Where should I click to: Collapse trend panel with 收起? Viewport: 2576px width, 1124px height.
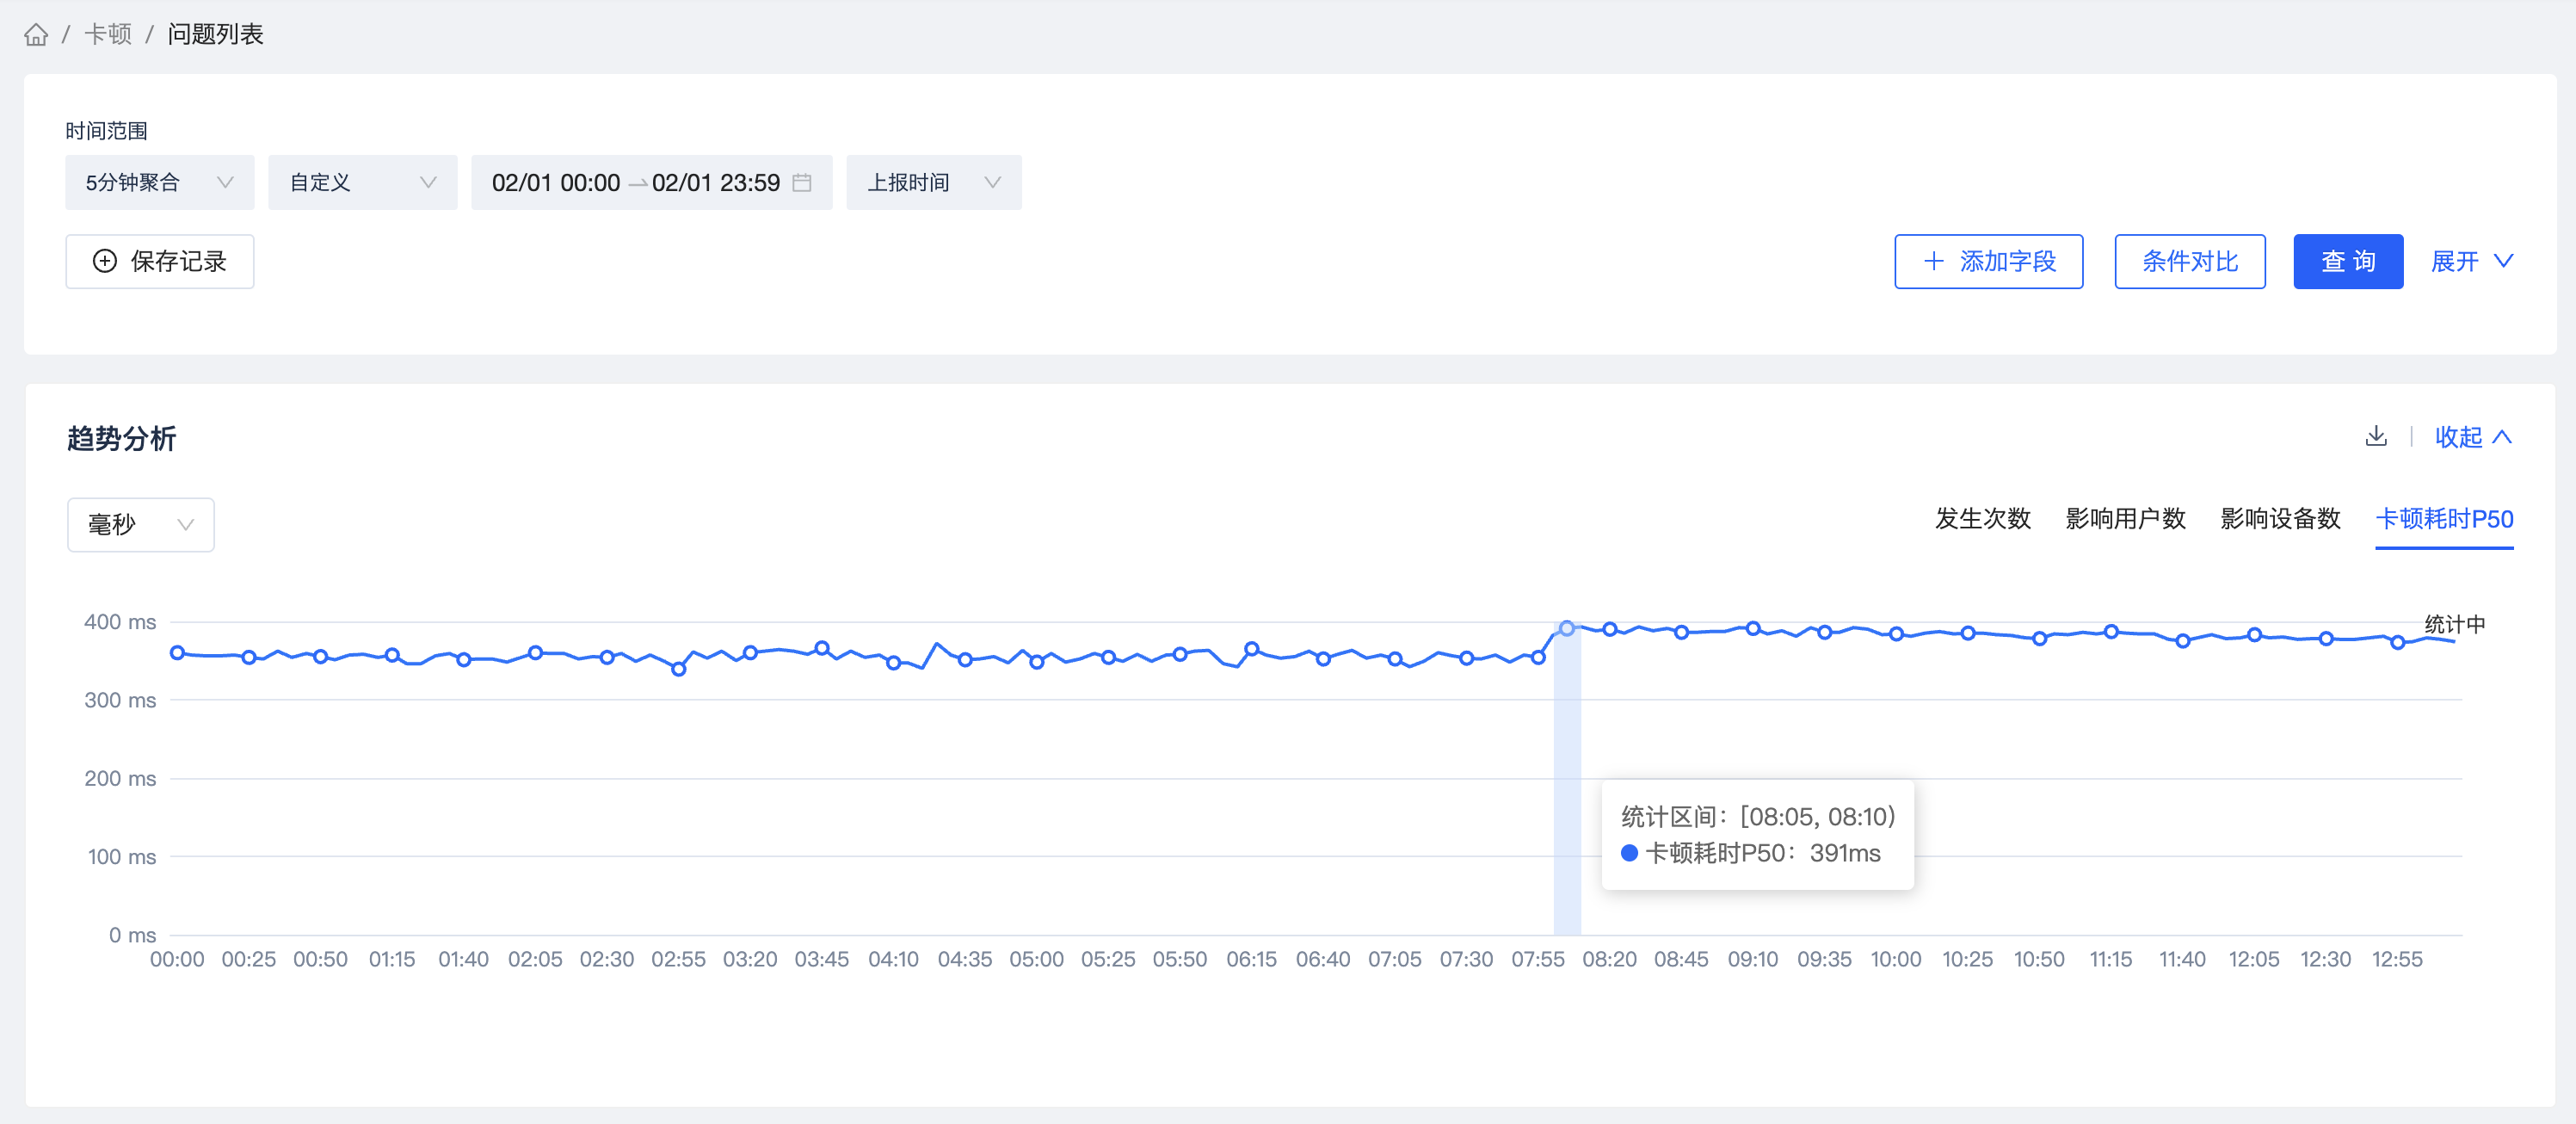(x=2473, y=437)
